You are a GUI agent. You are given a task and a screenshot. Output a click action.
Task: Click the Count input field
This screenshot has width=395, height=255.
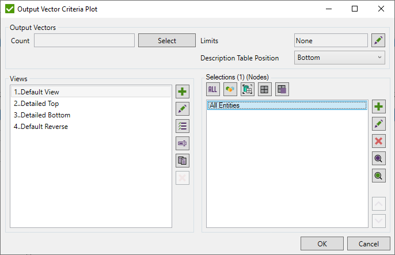84,40
